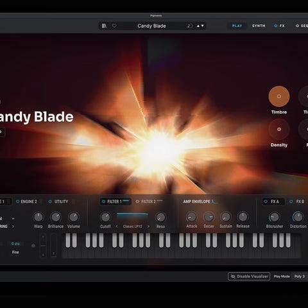Viewport: 308px width, 308px height.
Task: Toggle FX A power icon
Action: [x=266, y=201]
